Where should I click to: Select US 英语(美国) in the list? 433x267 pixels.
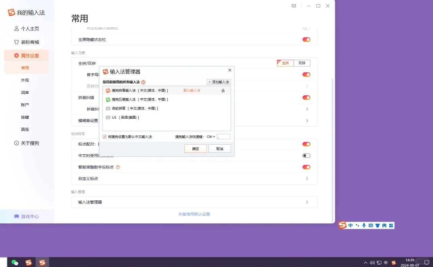pyautogui.click(x=166, y=117)
